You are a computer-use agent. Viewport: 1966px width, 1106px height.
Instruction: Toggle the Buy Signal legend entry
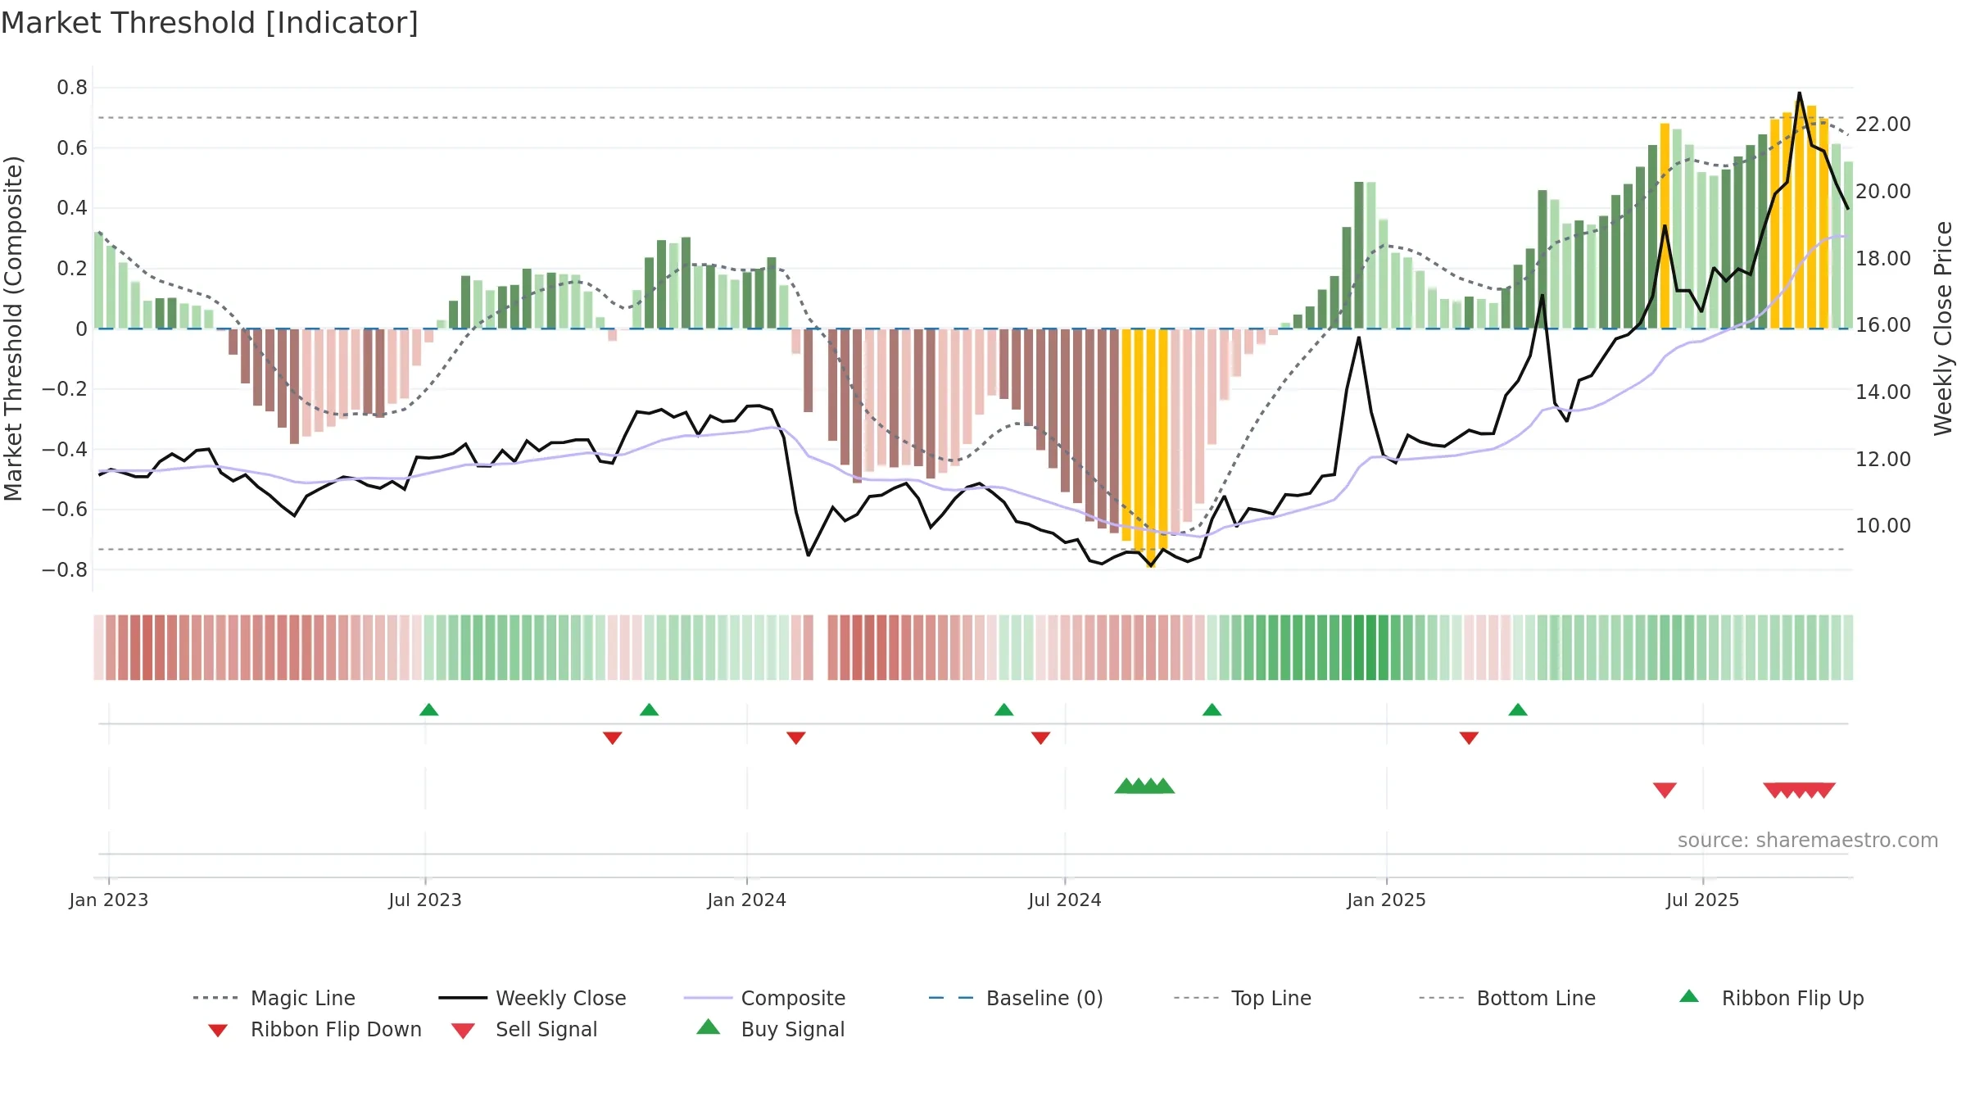click(x=770, y=1029)
